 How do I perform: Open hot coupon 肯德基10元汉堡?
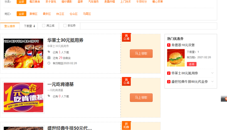click(x=183, y=45)
